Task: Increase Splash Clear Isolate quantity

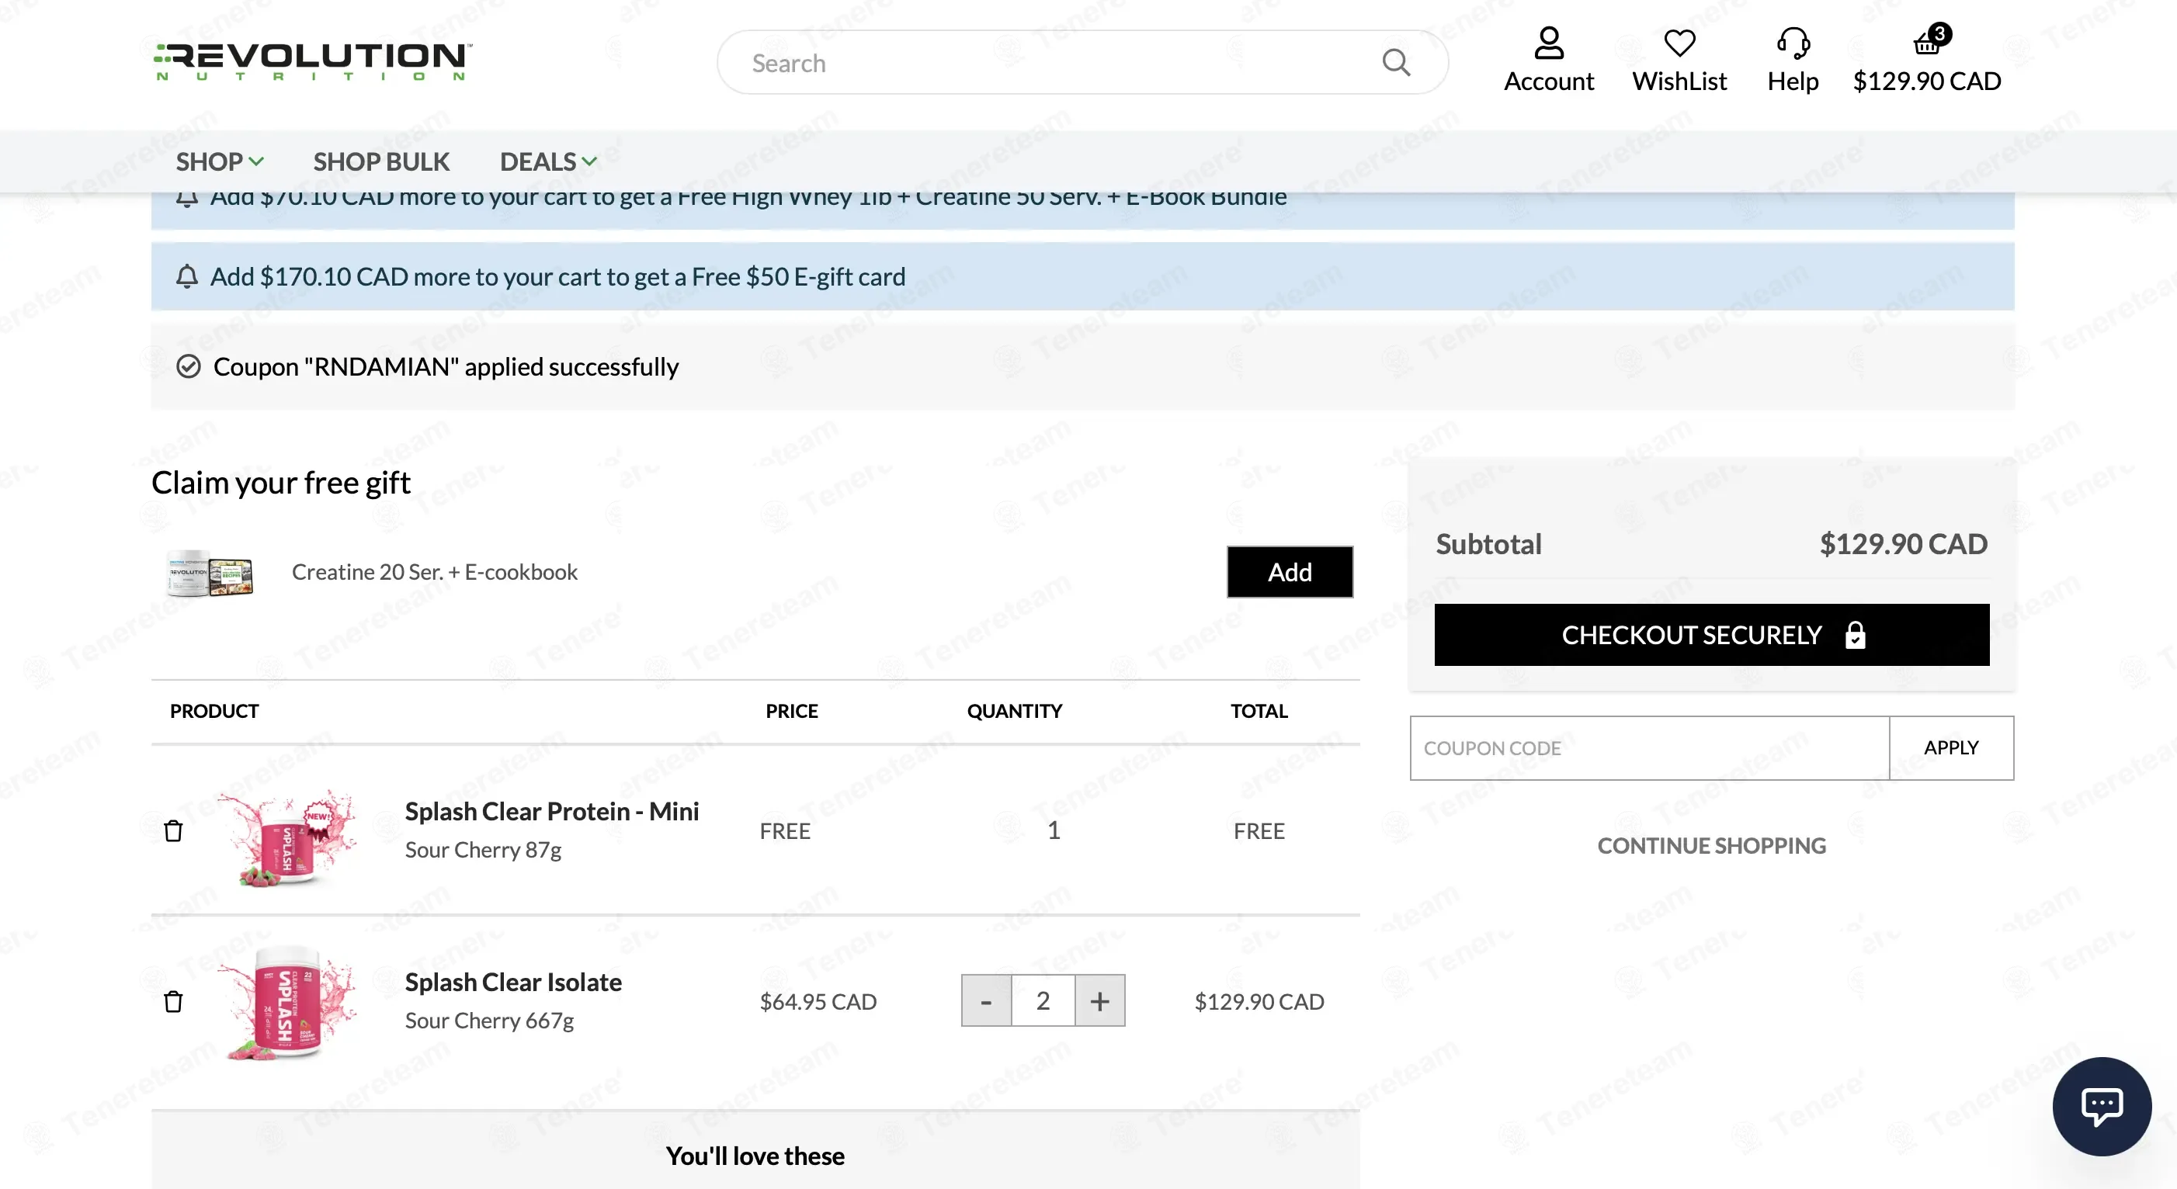Action: coord(1099,1000)
